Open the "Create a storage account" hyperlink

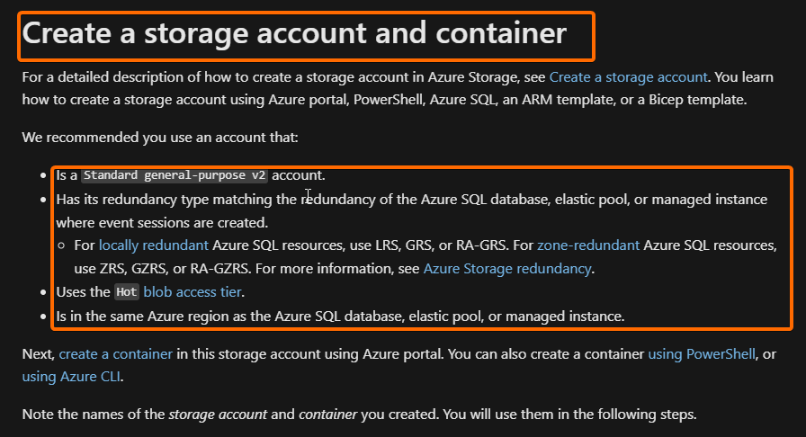[629, 77]
